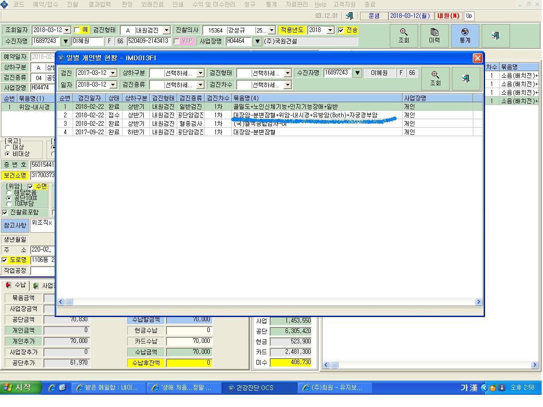Click the 조회 search icon in the dialog
Image resolution: width=543 pixels, height=407 pixels.
[x=435, y=79]
